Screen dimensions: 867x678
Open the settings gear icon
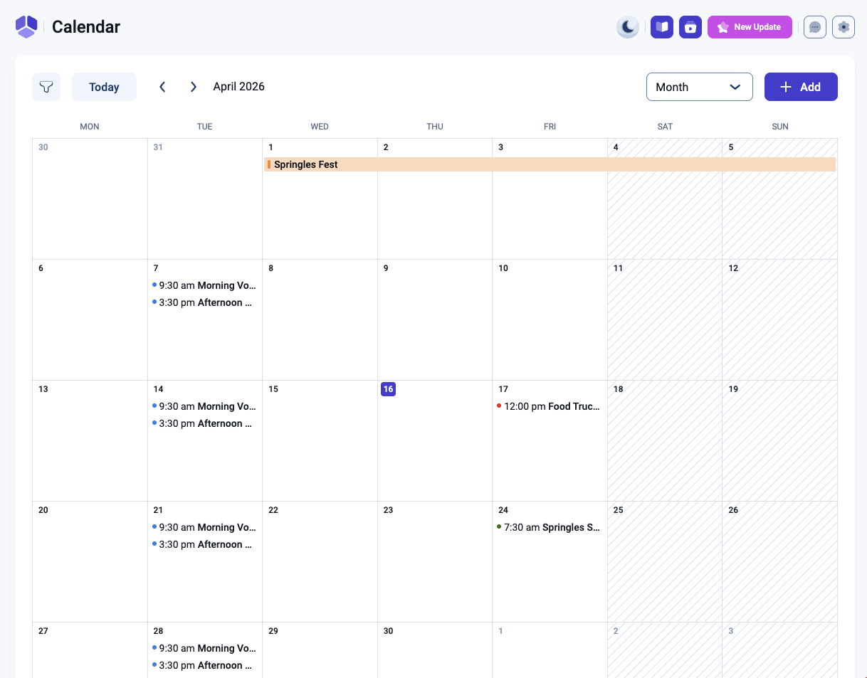(x=844, y=27)
